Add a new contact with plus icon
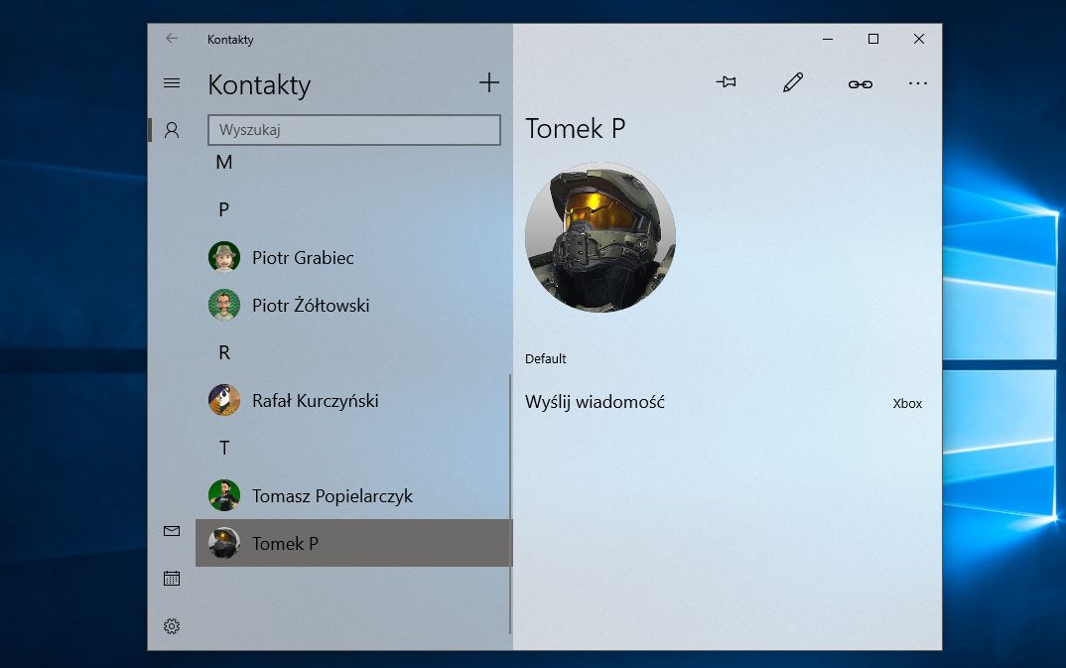Image resolution: width=1066 pixels, height=668 pixels. (488, 83)
